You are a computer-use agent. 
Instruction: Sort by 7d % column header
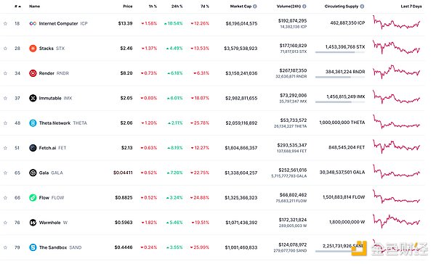click(x=205, y=6)
